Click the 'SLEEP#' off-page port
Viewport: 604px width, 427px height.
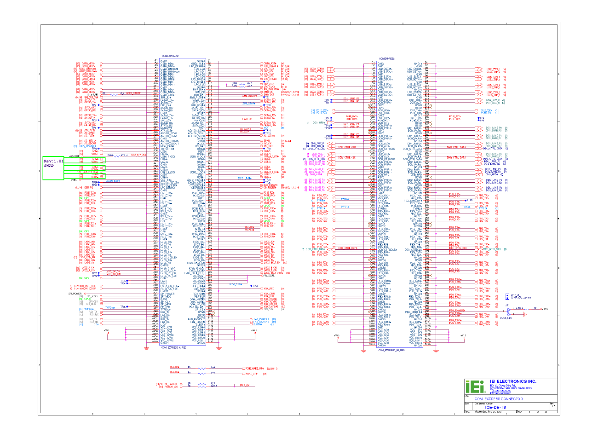coord(256,324)
